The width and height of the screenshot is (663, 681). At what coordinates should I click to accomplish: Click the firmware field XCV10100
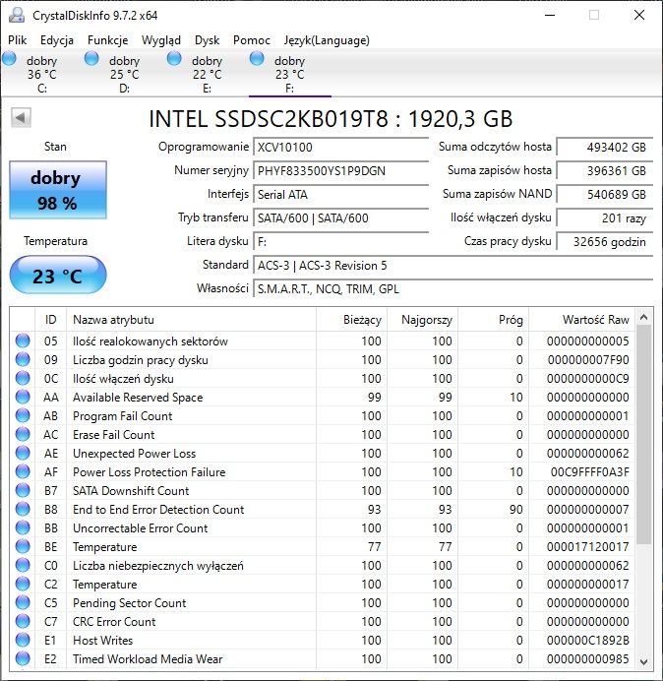340,148
